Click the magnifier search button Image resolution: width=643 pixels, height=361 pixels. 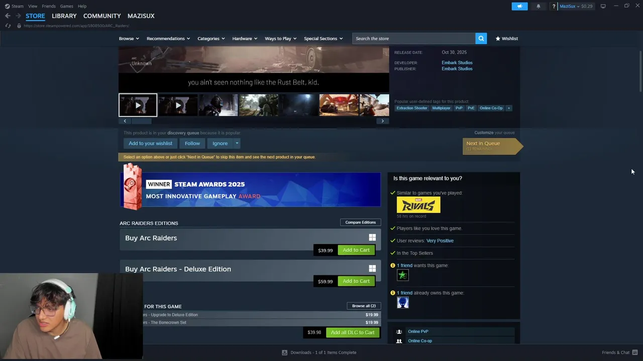pyautogui.click(x=481, y=39)
